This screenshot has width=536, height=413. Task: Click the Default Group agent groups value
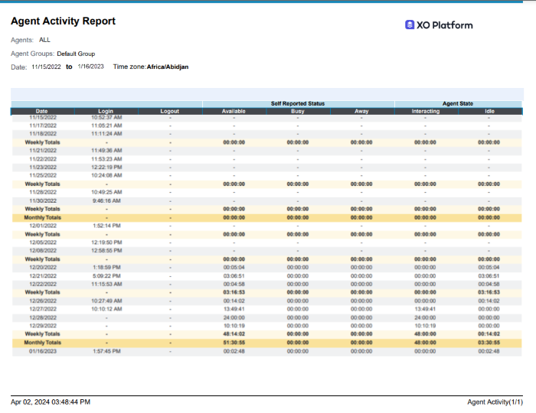(x=76, y=54)
